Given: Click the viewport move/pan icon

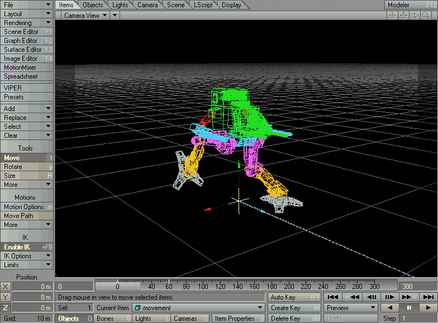Looking at the screenshot, I should [403, 16].
